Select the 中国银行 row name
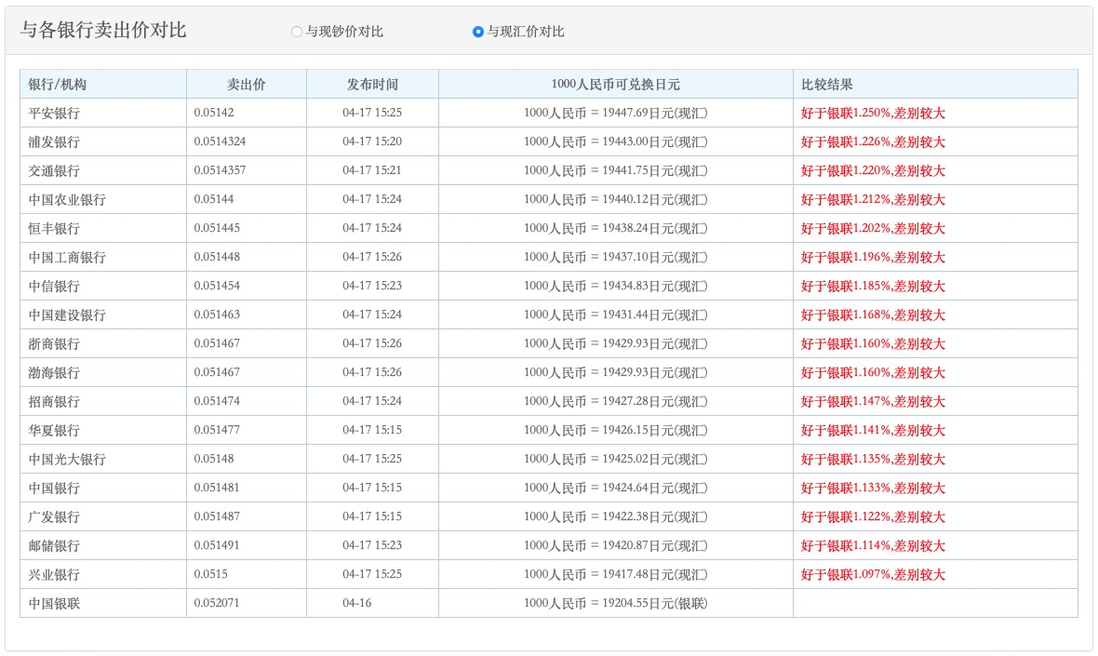Viewport: 1098px width, 656px height. [54, 488]
